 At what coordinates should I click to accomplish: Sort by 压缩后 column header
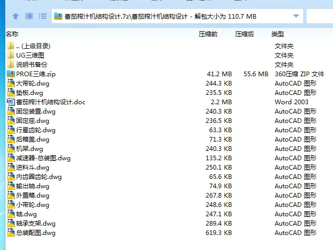point(245,34)
